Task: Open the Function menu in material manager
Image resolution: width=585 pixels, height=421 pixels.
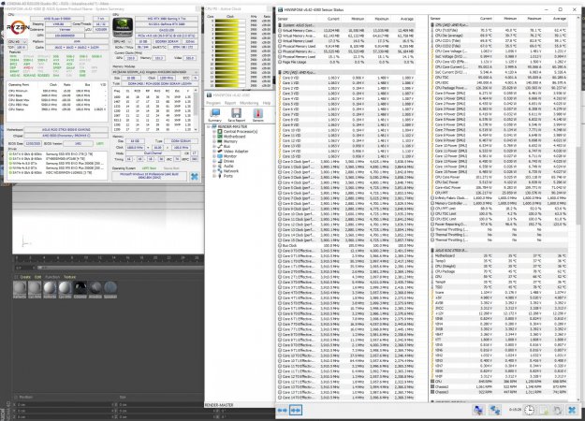Action: point(52,277)
